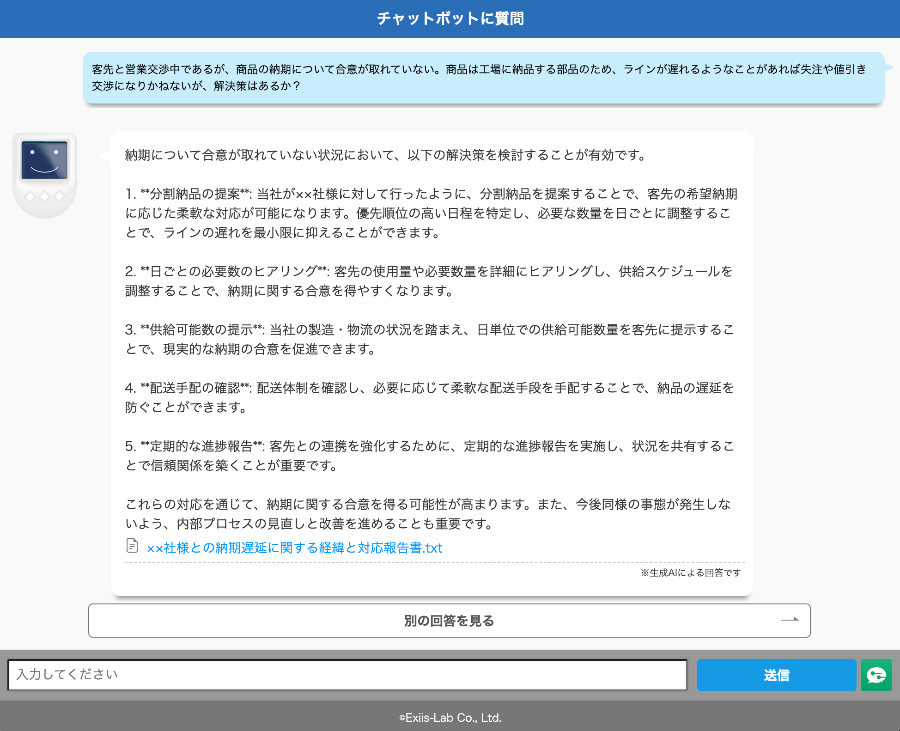Click the answer's opening sentence about 納期
The width and height of the screenshot is (900, 731).
(x=386, y=155)
